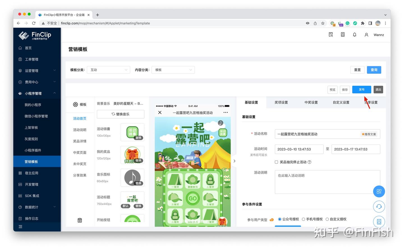Click 默认 on the 活动标题 image

126,206
